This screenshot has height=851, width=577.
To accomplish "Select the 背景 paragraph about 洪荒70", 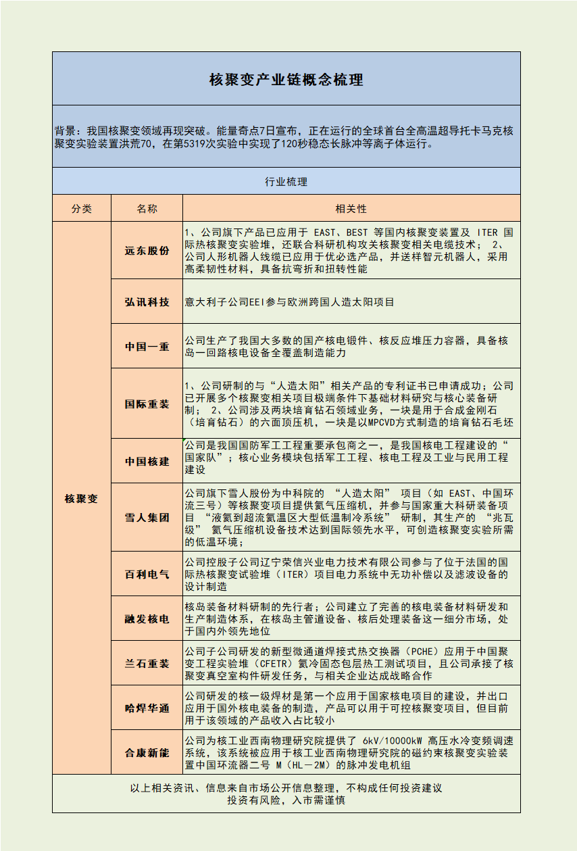I will click(286, 137).
